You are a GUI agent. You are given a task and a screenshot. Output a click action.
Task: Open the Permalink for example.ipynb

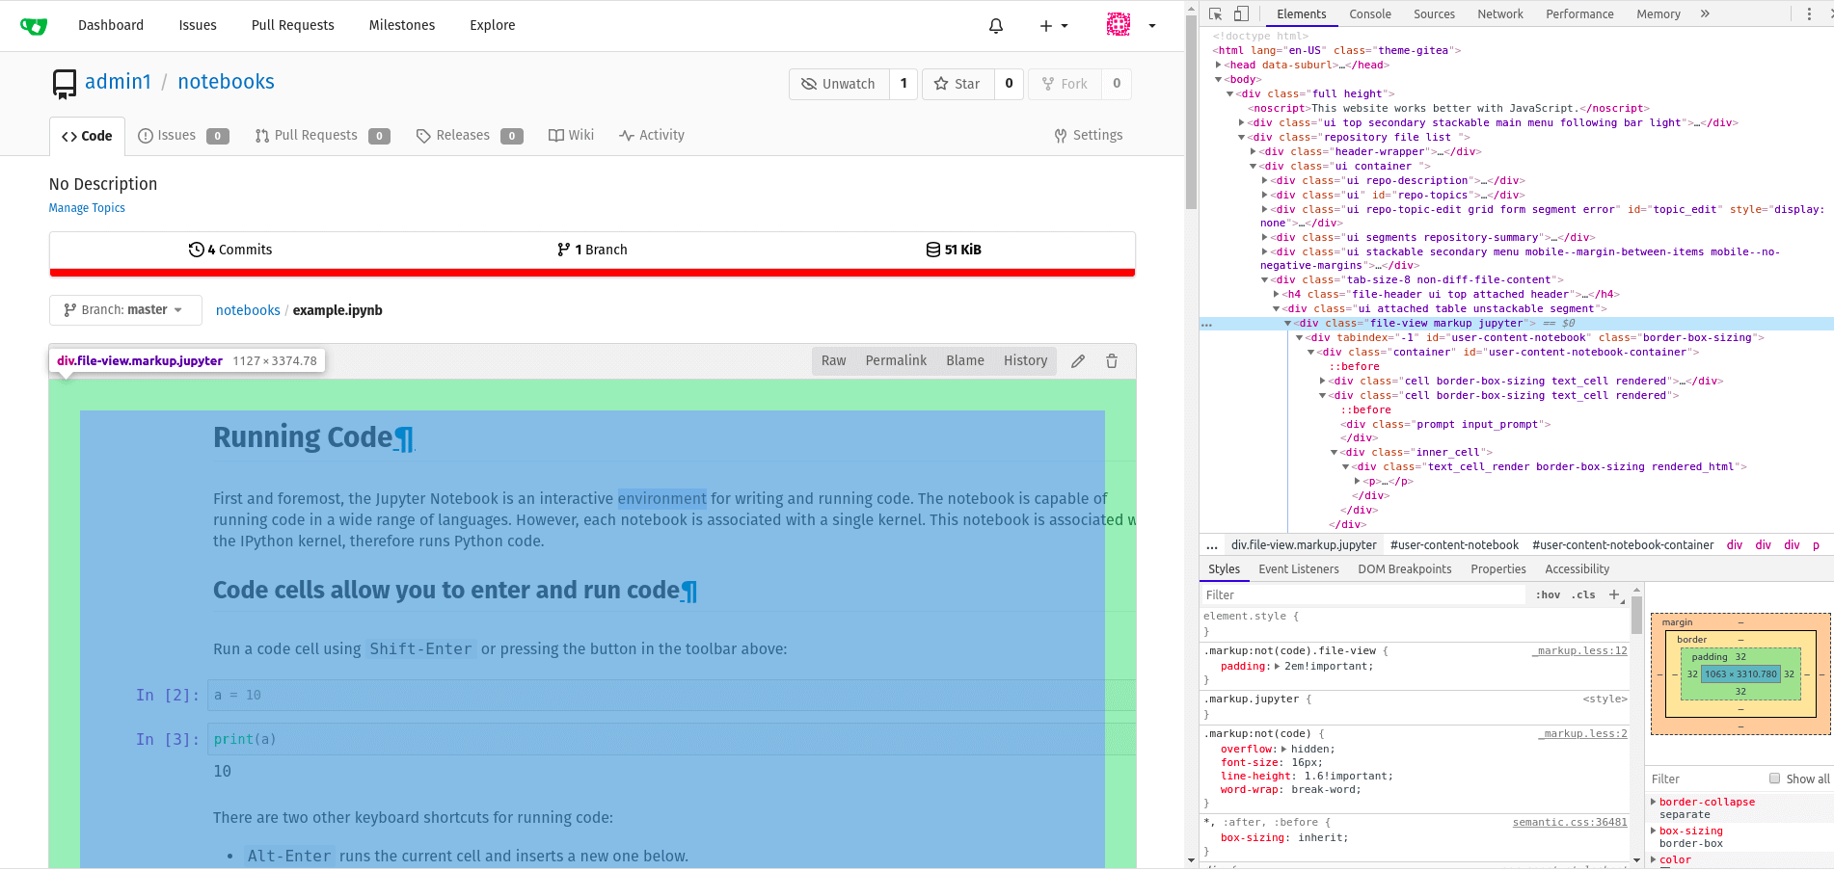(x=896, y=361)
